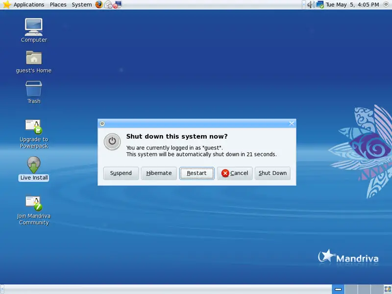Open the Applications menu
Viewport: 392px width, 294px height.
coord(29,5)
